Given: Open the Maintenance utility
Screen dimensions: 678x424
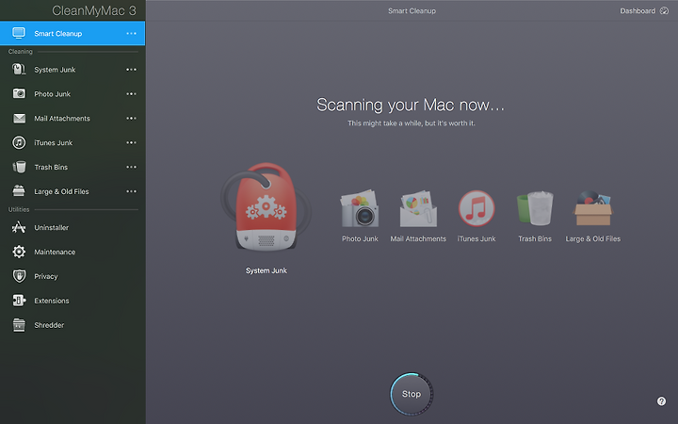Looking at the screenshot, I should 73,252.
